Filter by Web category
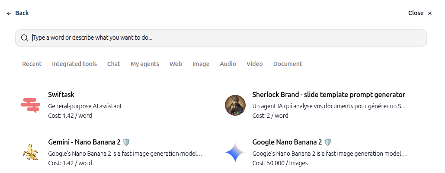Image resolution: width=445 pixels, height=173 pixels. pos(176,64)
